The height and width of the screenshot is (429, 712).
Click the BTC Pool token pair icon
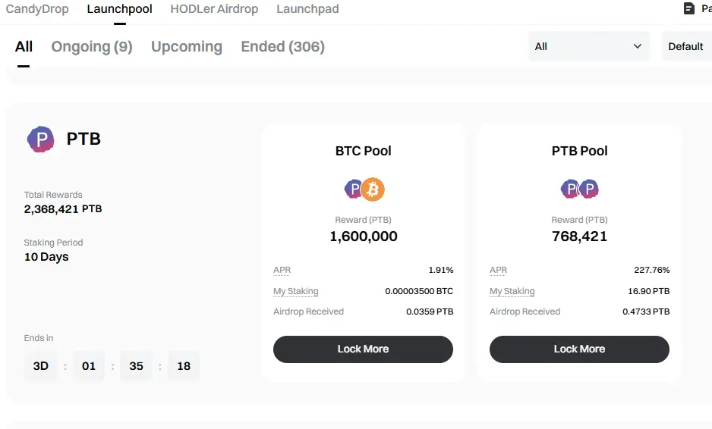pyautogui.click(x=364, y=189)
